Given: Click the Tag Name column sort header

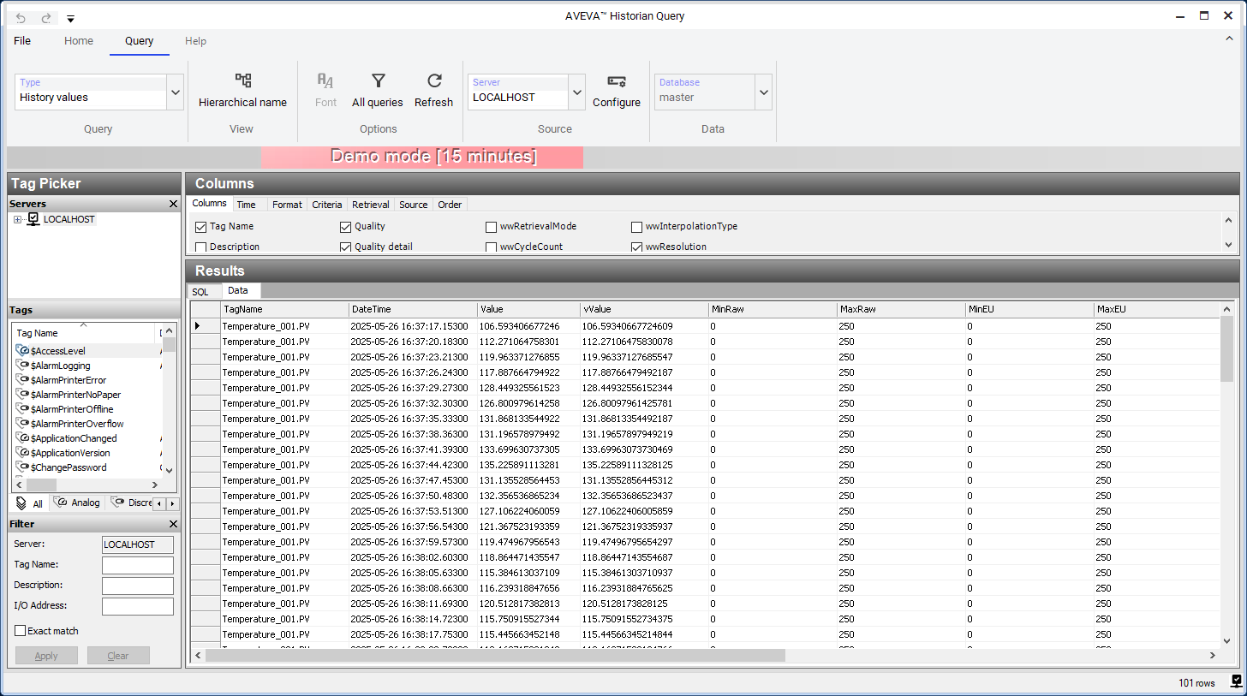Looking at the screenshot, I should pos(84,332).
